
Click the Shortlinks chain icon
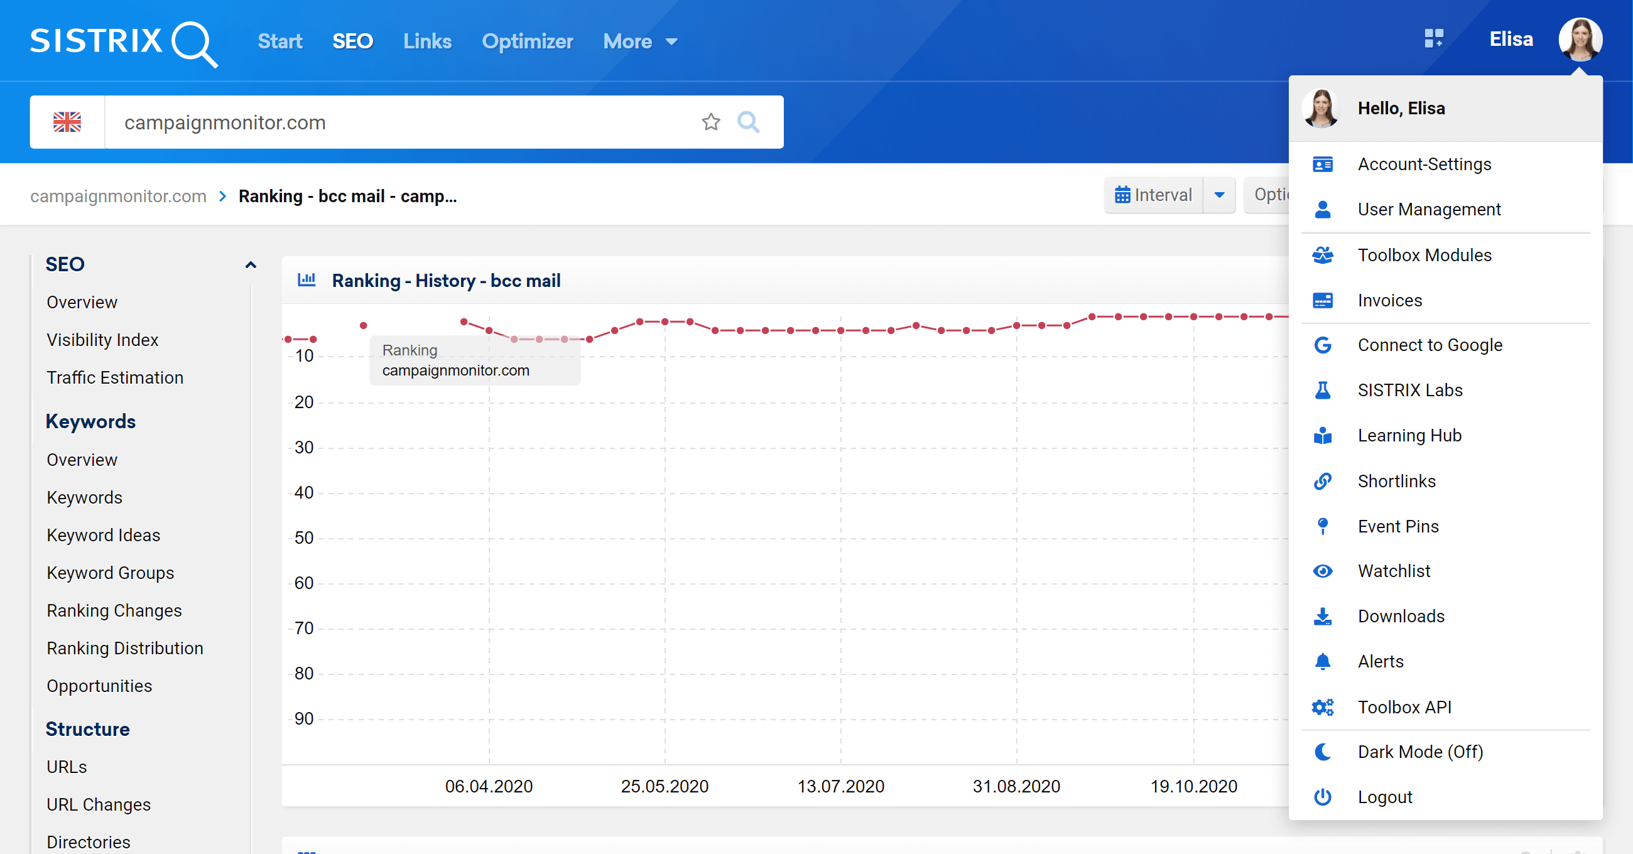1322,481
